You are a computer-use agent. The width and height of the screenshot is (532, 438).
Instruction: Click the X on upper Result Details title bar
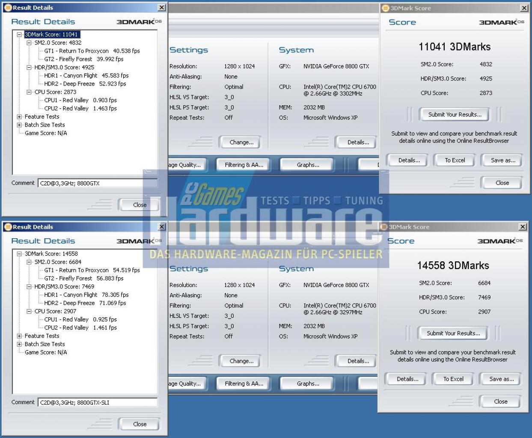[x=162, y=7]
